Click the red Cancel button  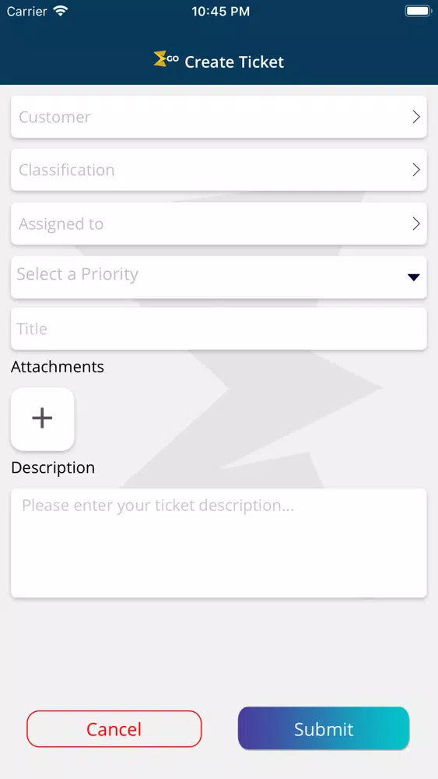(114, 729)
